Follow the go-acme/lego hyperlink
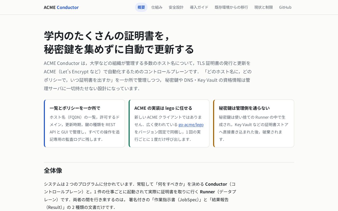 191,124
